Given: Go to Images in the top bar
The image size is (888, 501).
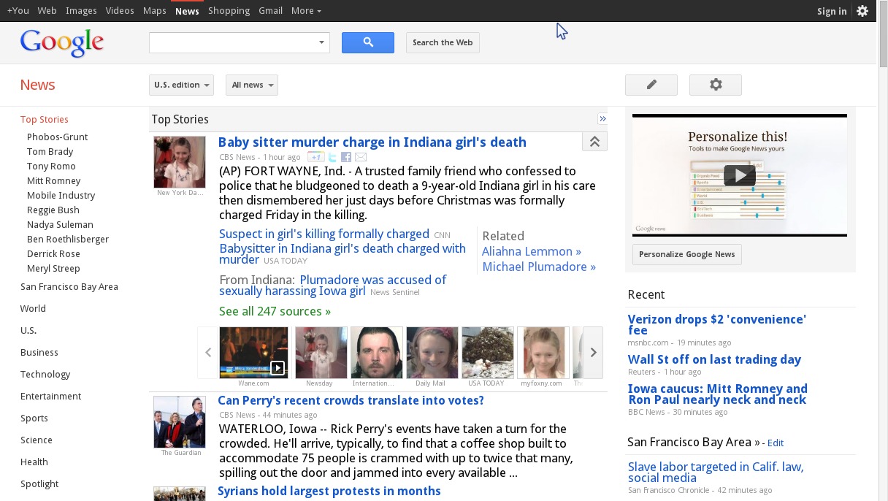Looking at the screenshot, I should 81,11.
